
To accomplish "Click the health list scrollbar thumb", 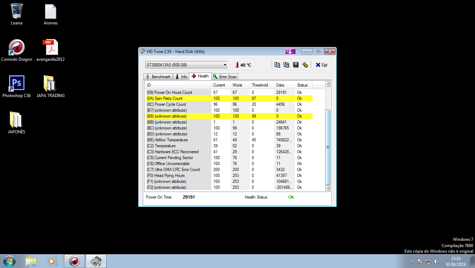I will tap(328, 147).
